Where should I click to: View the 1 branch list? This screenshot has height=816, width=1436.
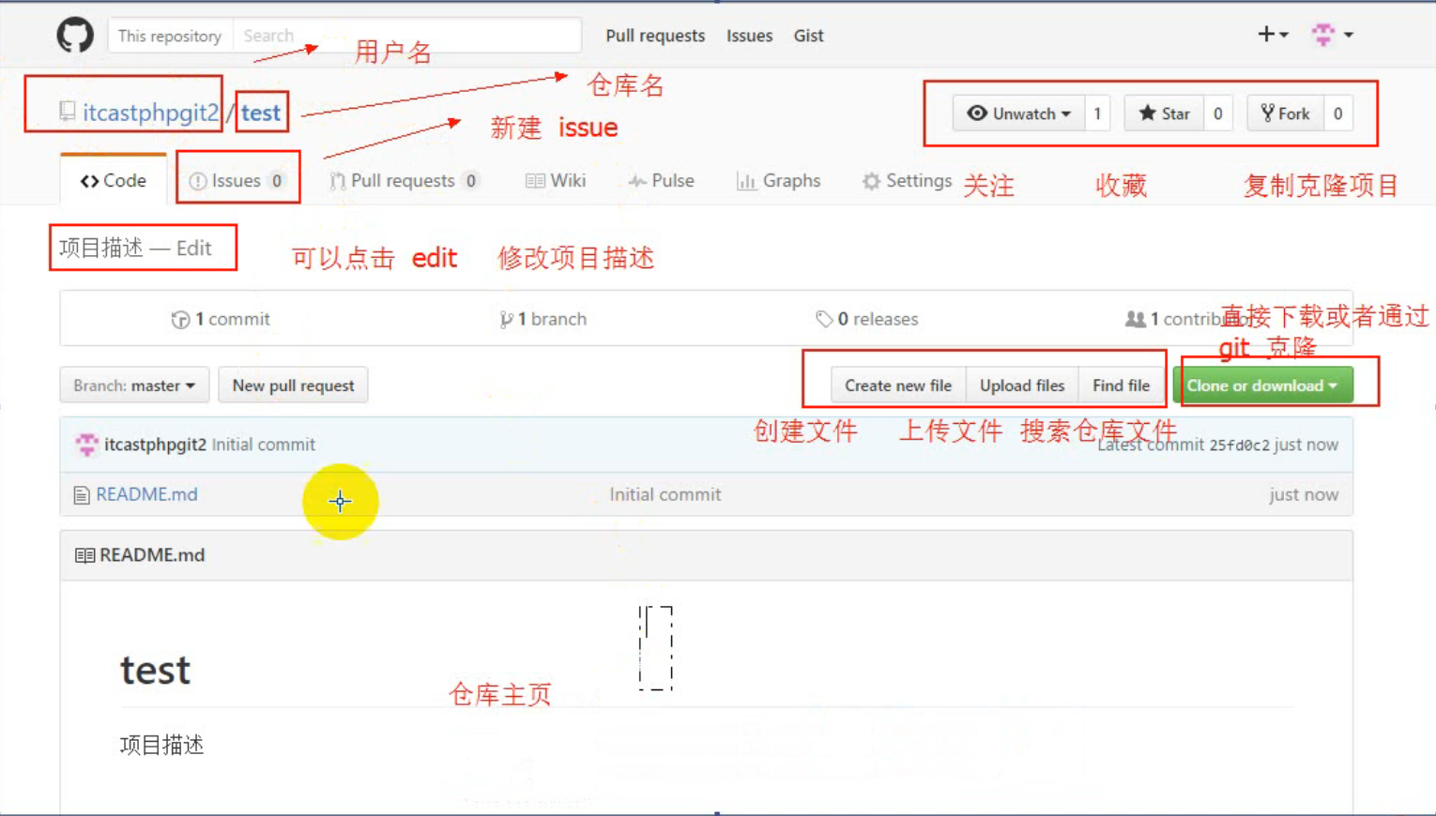tap(543, 319)
